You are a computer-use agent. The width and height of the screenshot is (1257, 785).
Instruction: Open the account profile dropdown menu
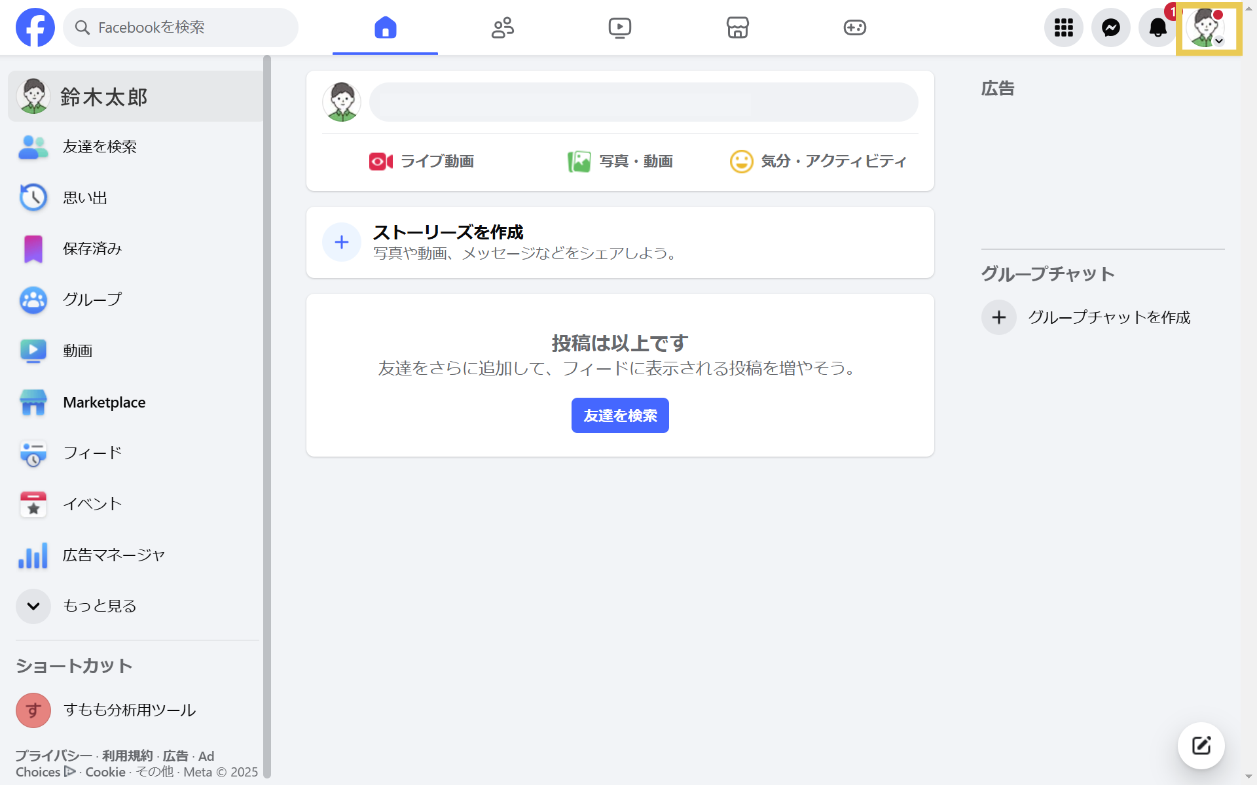1208,28
